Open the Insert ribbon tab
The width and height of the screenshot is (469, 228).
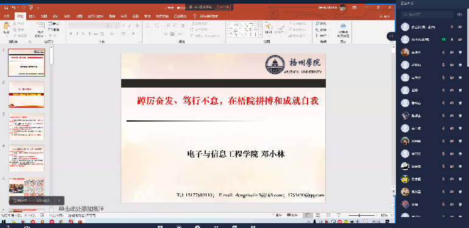click(32, 16)
